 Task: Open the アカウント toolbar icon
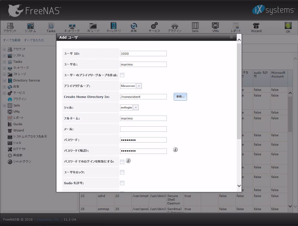[10, 28]
